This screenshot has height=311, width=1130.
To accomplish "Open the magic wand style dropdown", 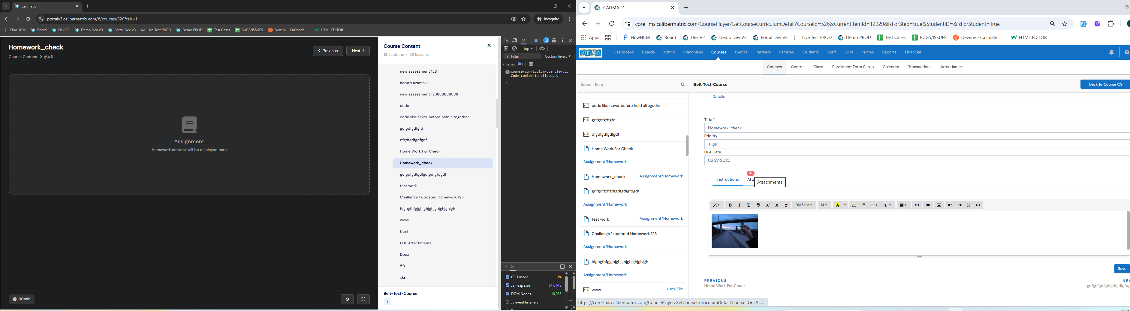I will (717, 205).
